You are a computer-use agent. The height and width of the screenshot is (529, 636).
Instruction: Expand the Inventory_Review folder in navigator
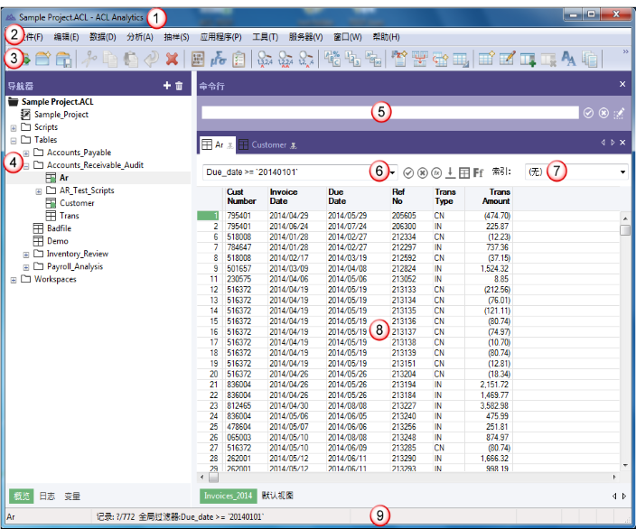26,254
